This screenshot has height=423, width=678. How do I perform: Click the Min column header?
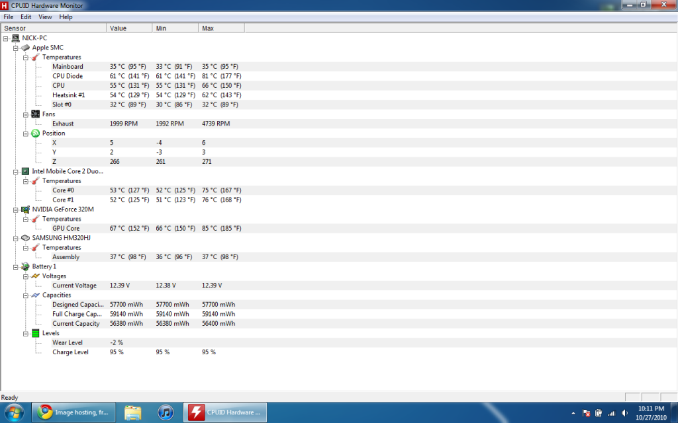point(175,28)
